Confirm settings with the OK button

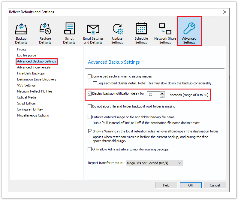tap(191, 185)
